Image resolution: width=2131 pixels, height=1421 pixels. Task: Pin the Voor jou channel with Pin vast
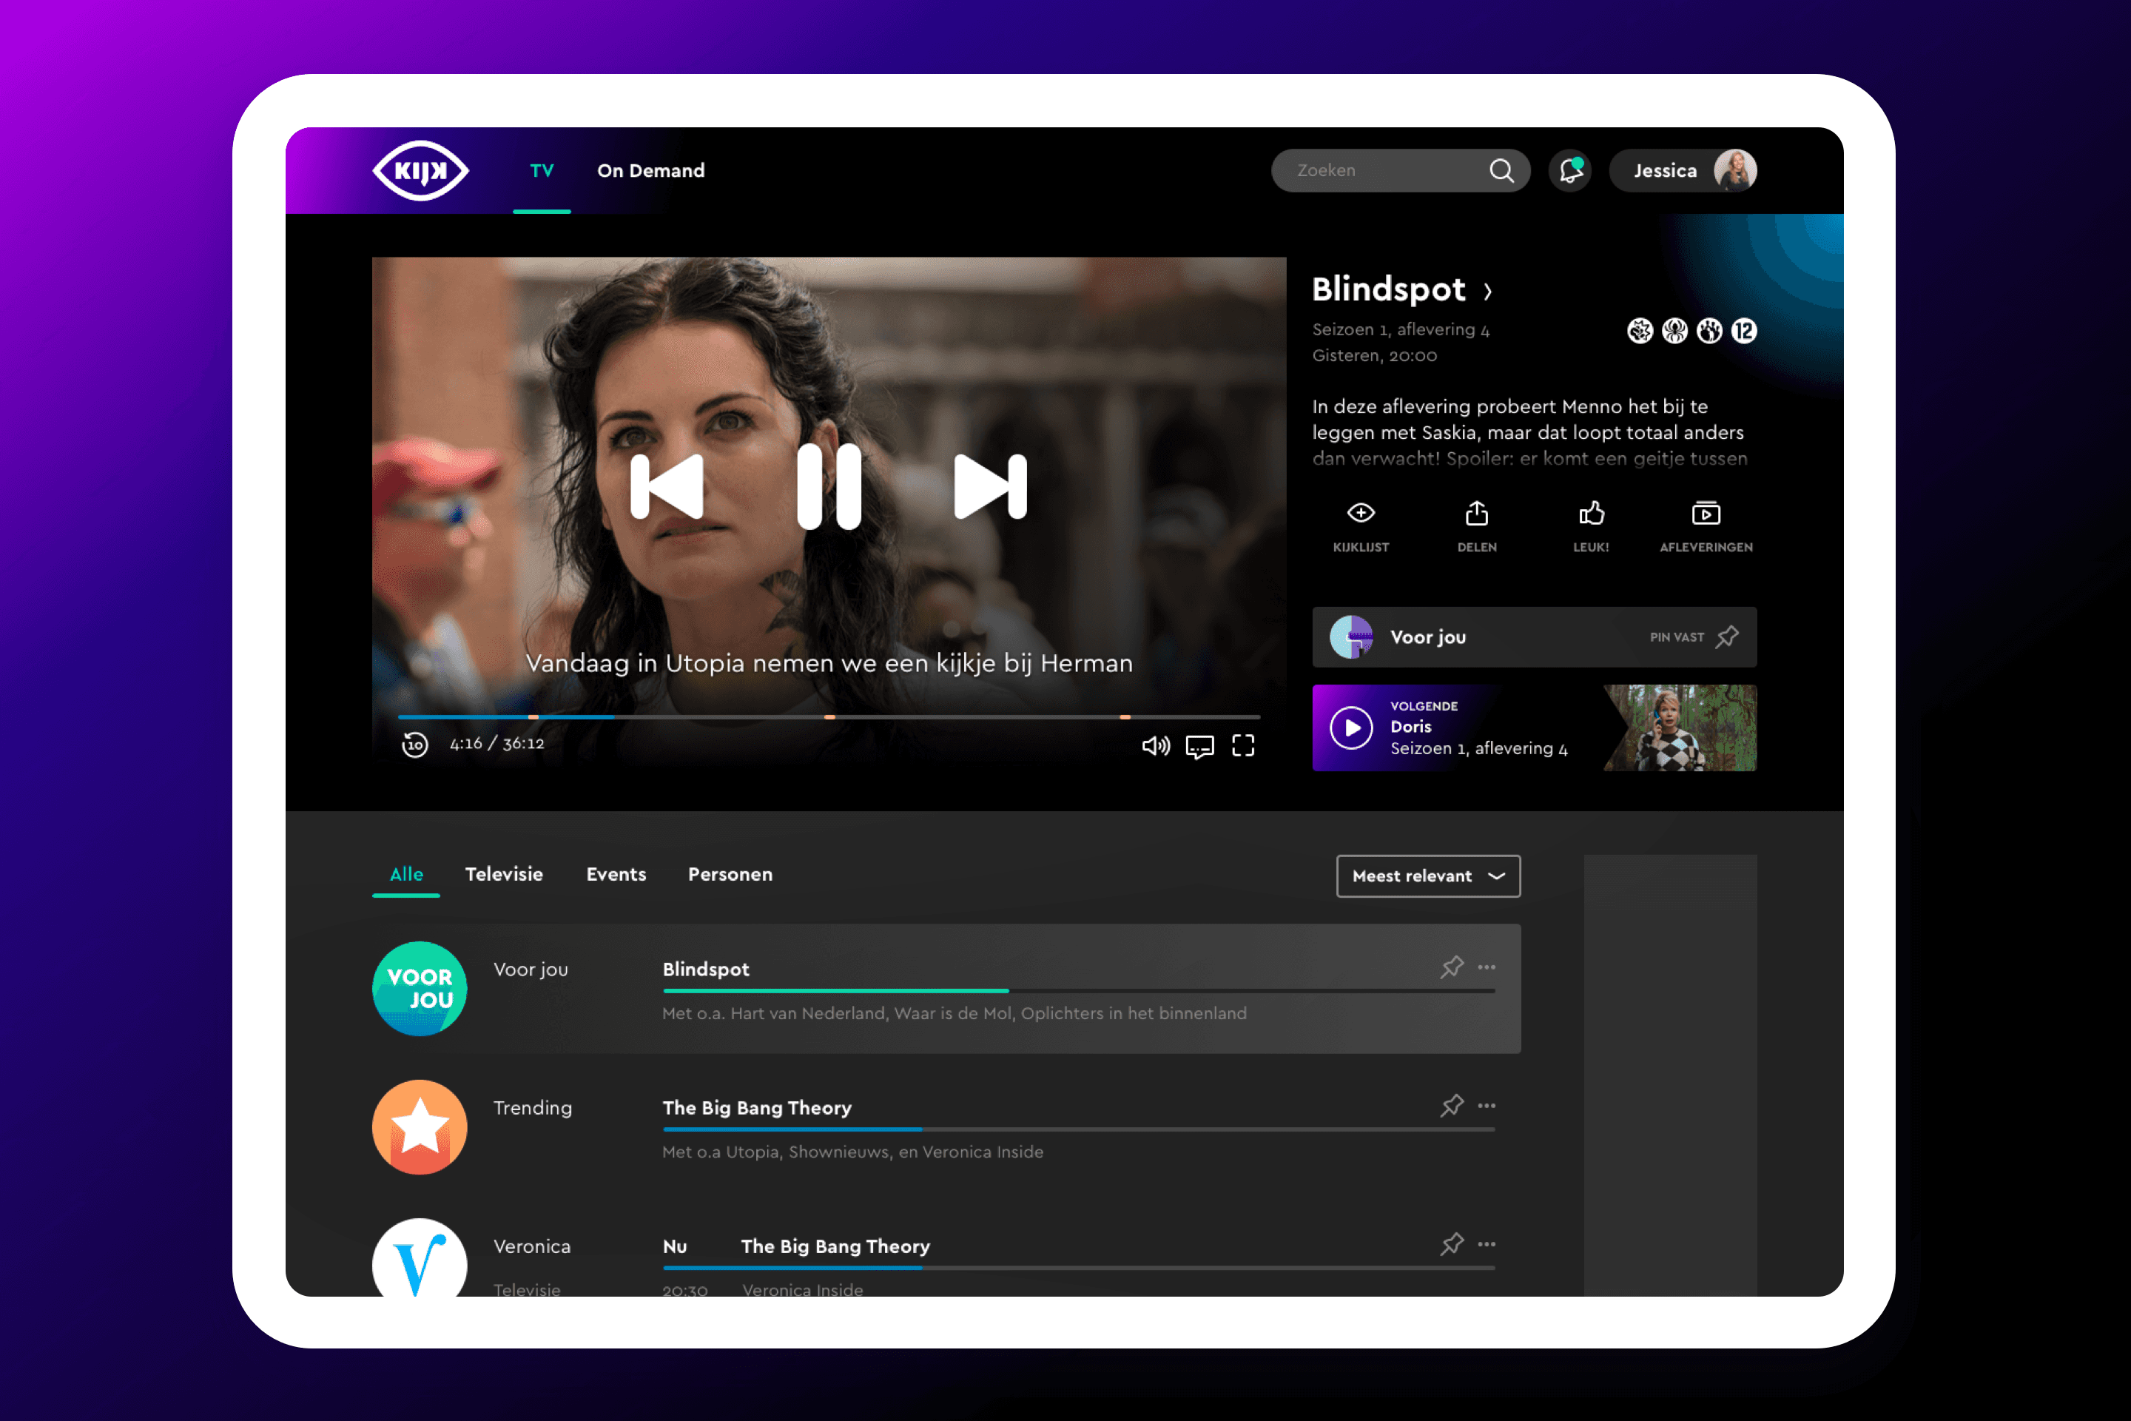pos(1694,637)
